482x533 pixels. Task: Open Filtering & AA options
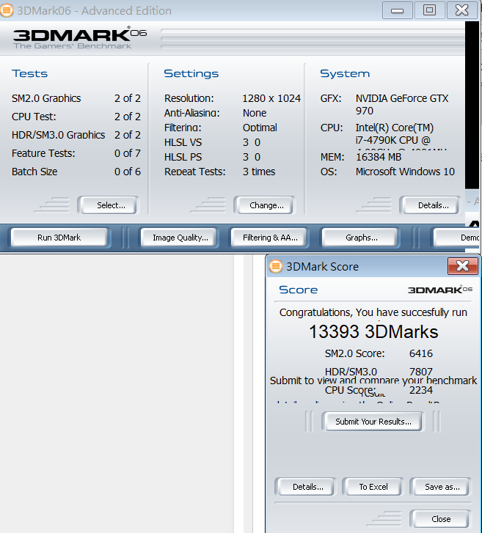[270, 238]
